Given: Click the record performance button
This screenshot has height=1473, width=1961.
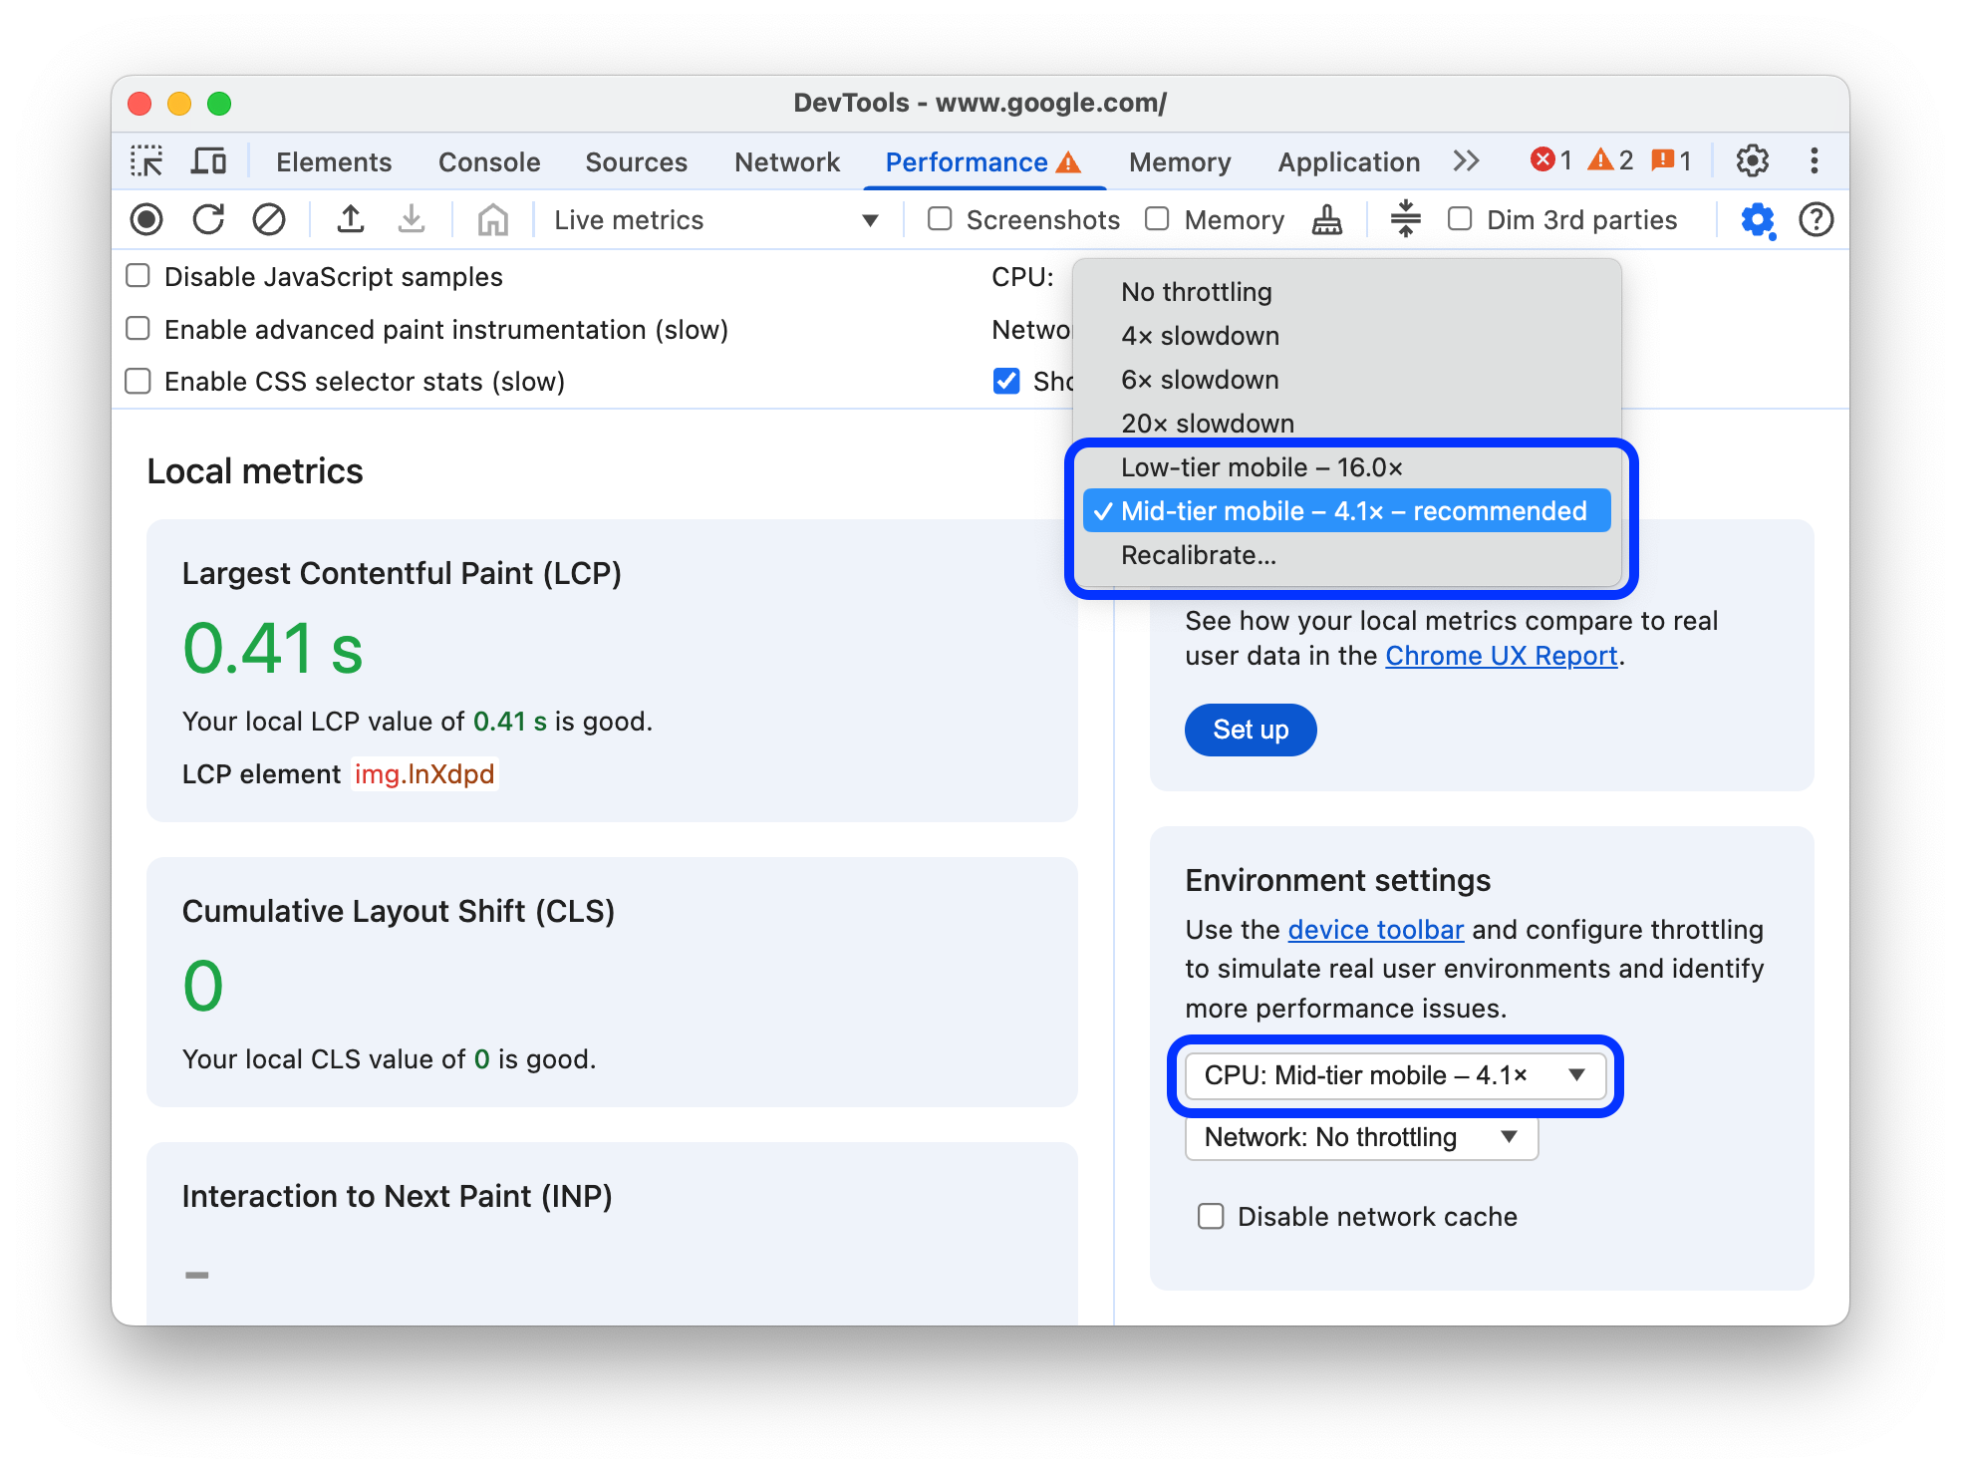Looking at the screenshot, I should click(150, 218).
